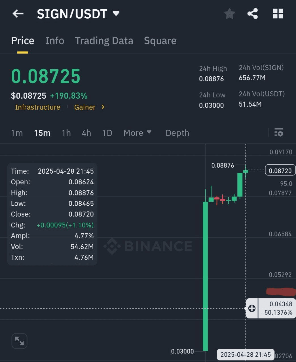296x362 pixels.
Task: Tap the 24h Low value 0.03000
Action: coord(212,105)
